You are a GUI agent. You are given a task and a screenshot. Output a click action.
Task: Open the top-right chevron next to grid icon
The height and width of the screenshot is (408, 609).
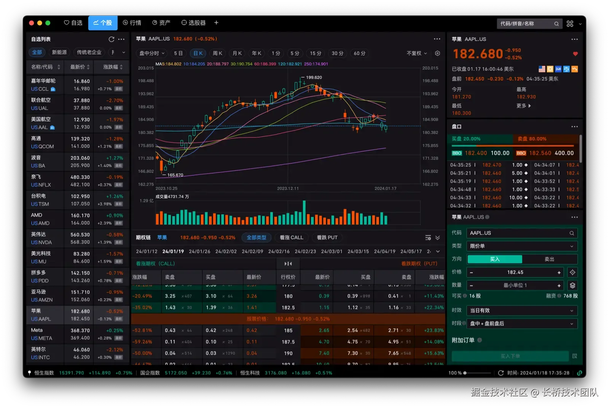point(580,24)
